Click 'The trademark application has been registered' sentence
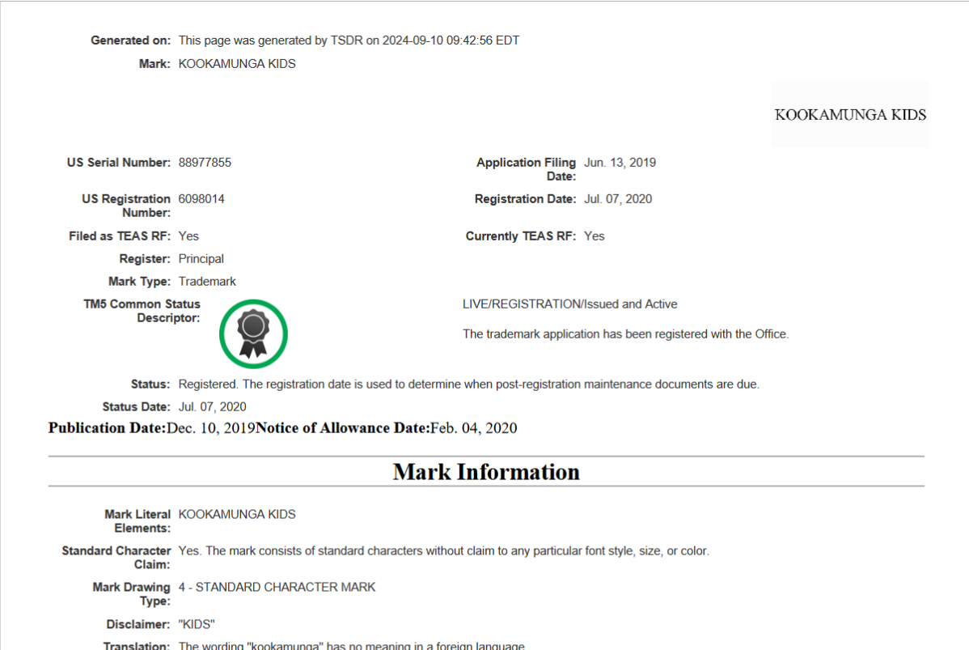969x650 pixels. coord(625,334)
